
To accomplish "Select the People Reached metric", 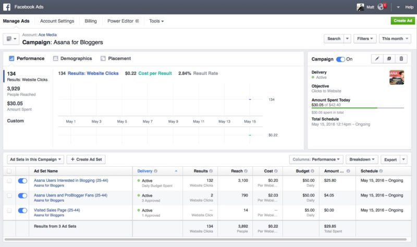I will pos(21,91).
